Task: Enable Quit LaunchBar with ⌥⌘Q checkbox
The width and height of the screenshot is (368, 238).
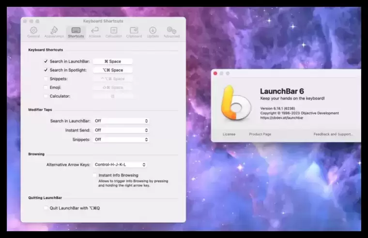Action: [46, 208]
